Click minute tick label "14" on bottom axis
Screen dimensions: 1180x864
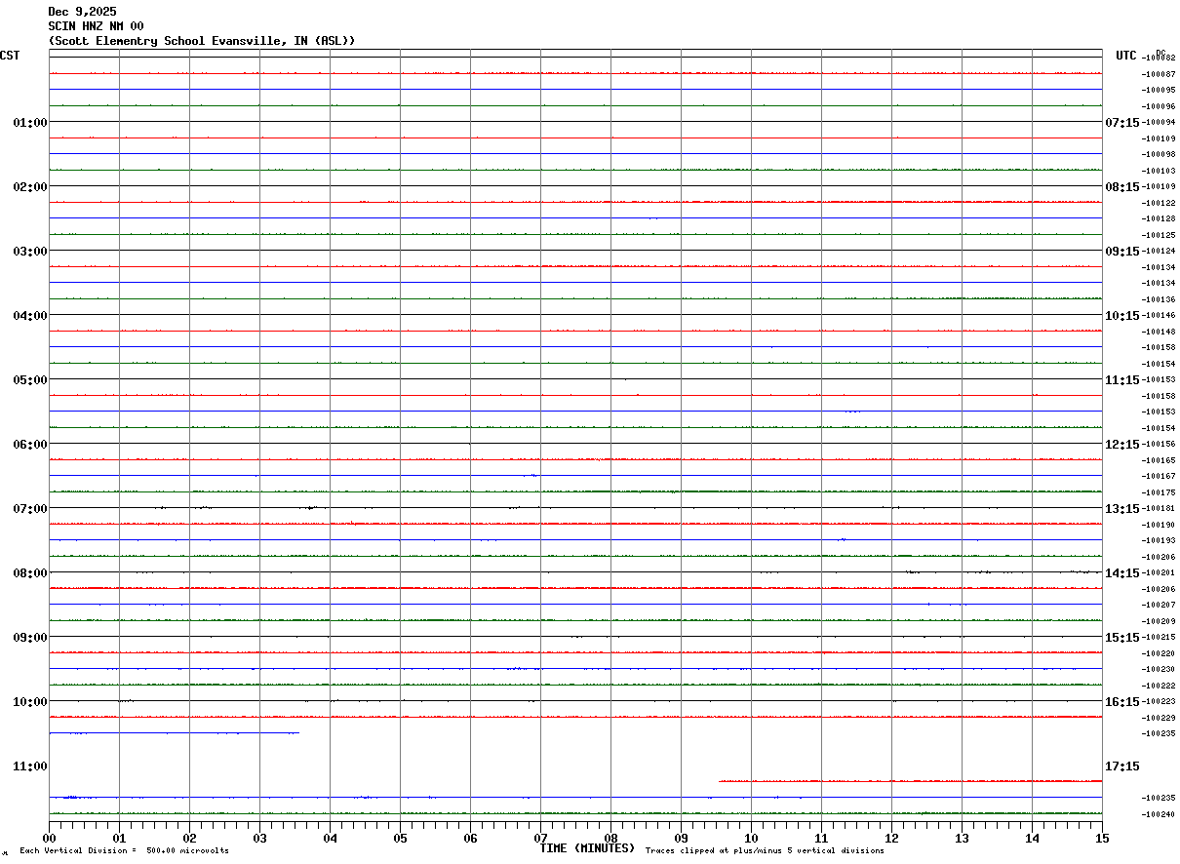pos(1032,839)
